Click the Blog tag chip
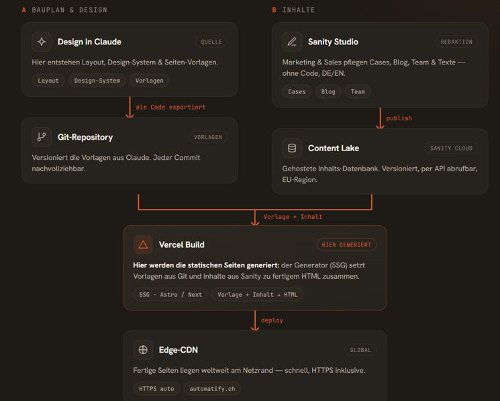Screen dimensions: 500x401 [328, 91]
